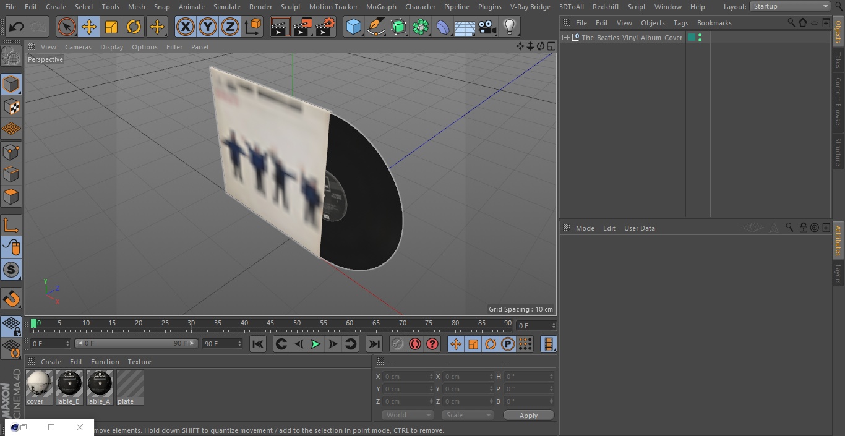
Task: Open the Layout Startup dropdown
Action: click(790, 6)
